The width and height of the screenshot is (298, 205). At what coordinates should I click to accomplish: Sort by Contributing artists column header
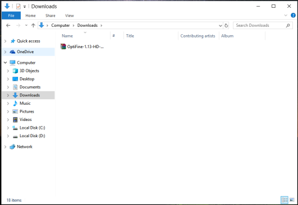pos(198,36)
